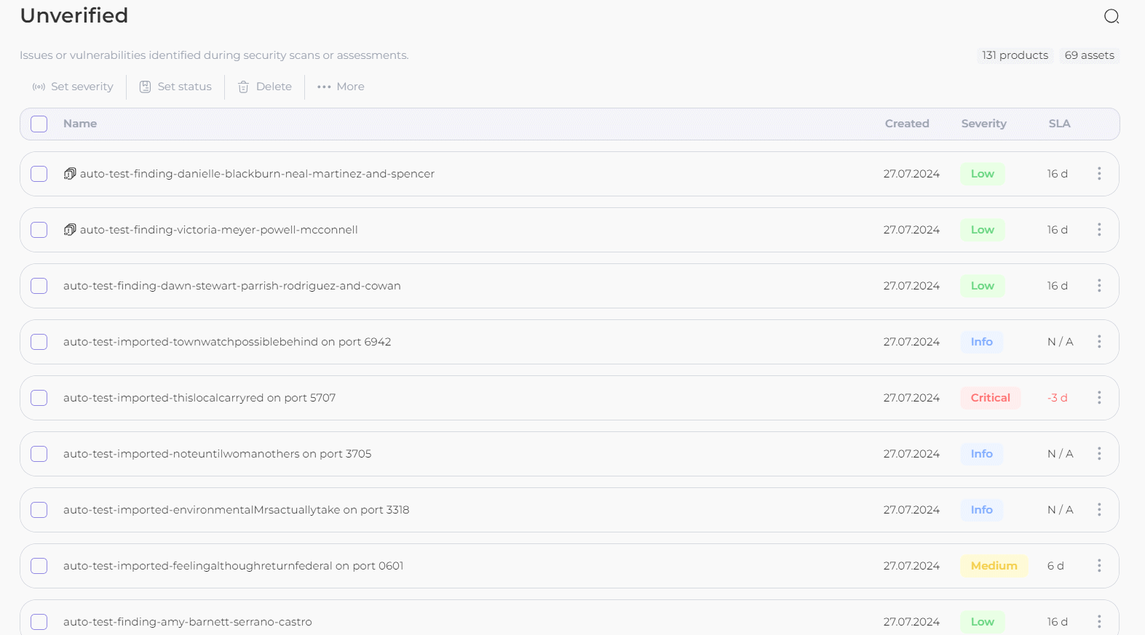The width and height of the screenshot is (1145, 635).
Task: Open the 131 products badge
Action: pyautogui.click(x=1015, y=55)
